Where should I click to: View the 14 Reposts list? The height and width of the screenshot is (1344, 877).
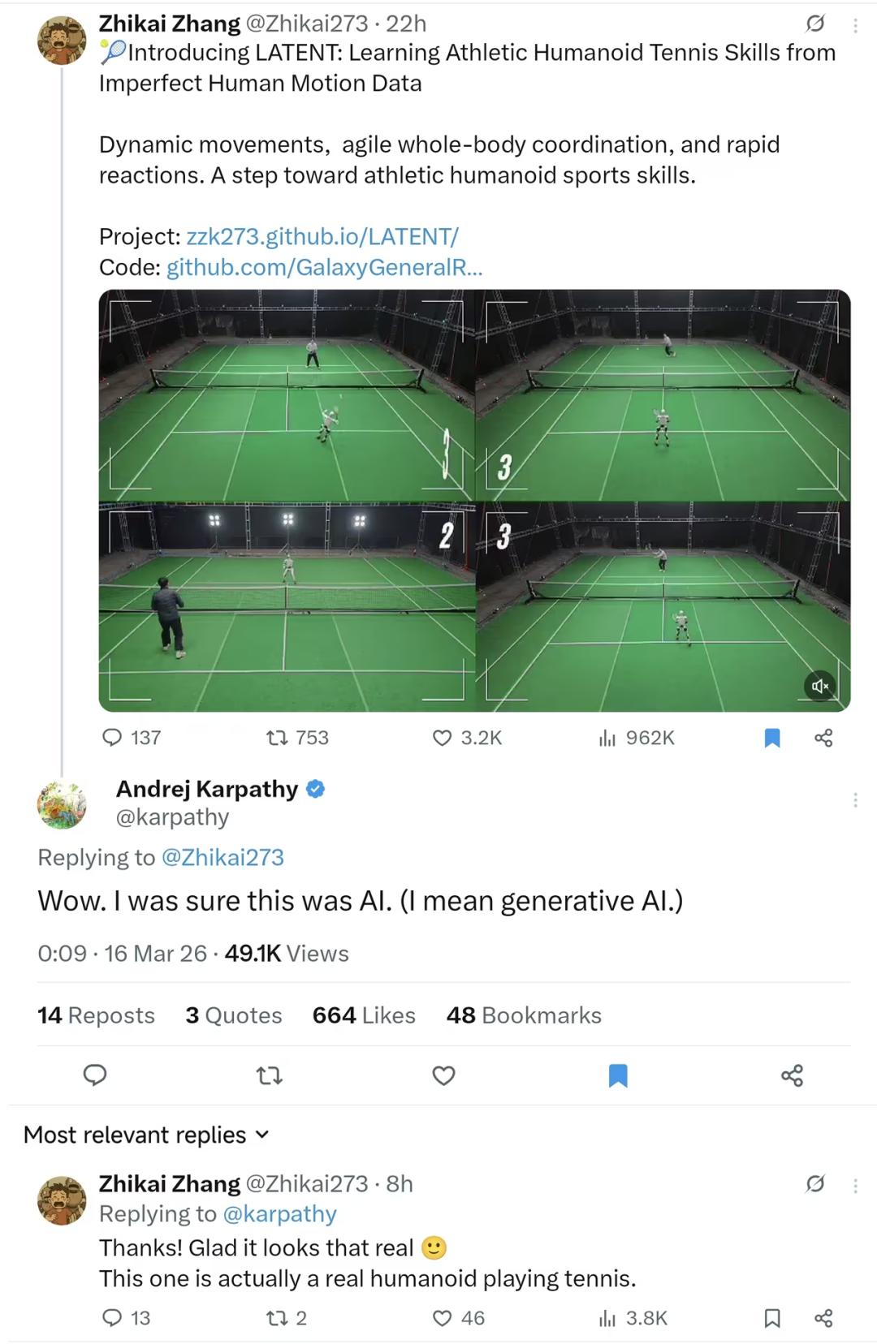pyautogui.click(x=96, y=1015)
